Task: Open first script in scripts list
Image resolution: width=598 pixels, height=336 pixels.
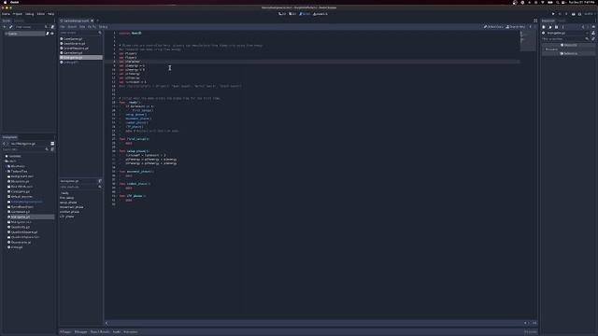Action: [73, 39]
